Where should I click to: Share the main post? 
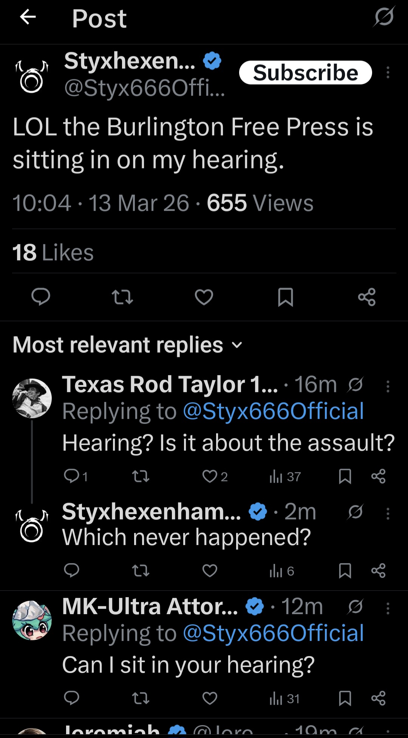(x=367, y=297)
